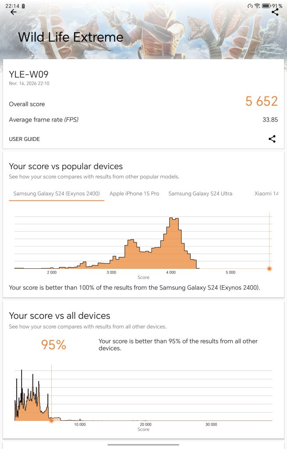Click the Wild Life Extreme title
Image resolution: width=287 pixels, height=449 pixels.
[x=71, y=37]
